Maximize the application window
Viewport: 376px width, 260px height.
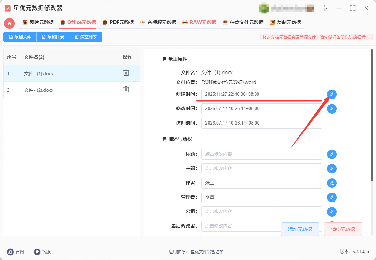tap(352, 8)
